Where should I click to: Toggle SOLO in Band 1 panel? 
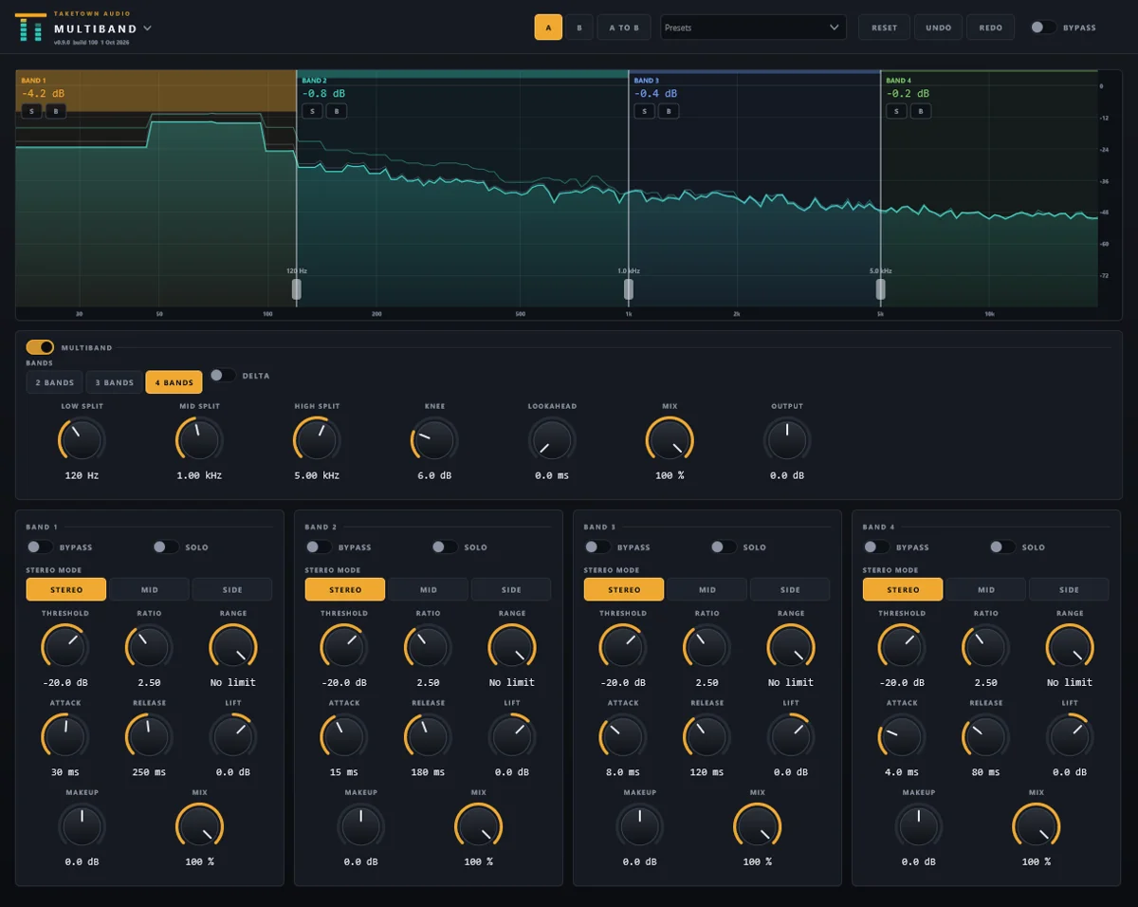(165, 546)
